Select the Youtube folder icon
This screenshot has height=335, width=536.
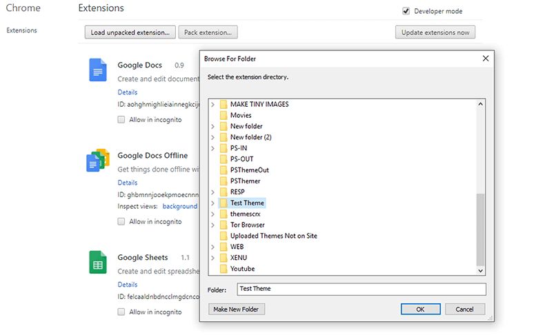coord(224,268)
